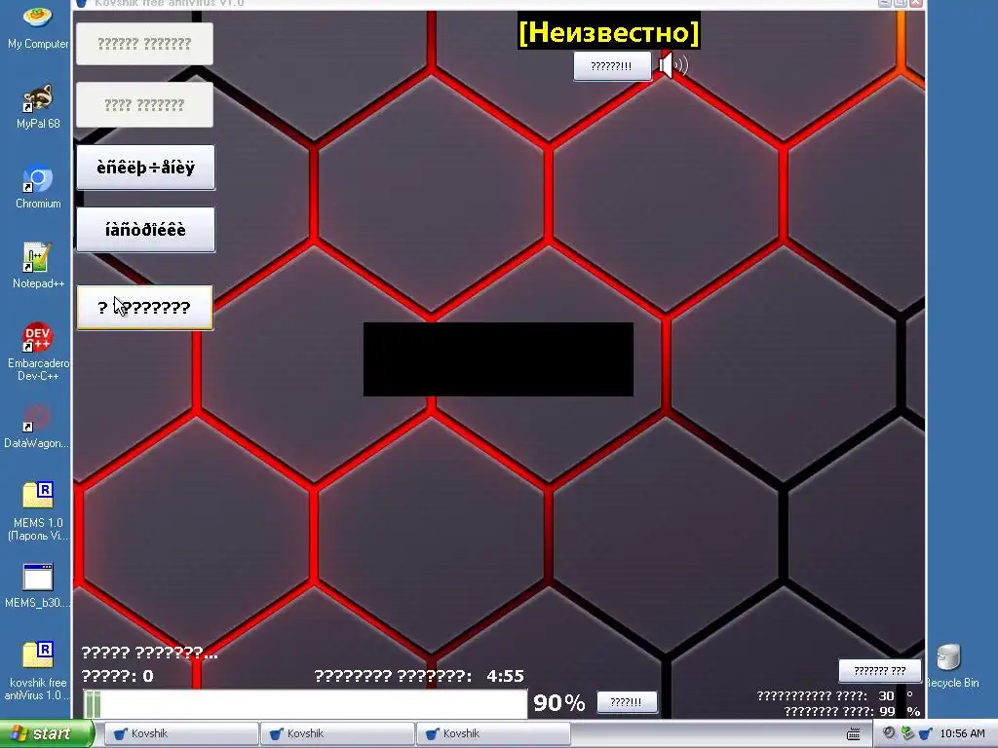Open the blue Kovshik icon in system tray

pyautogui.click(x=926, y=733)
